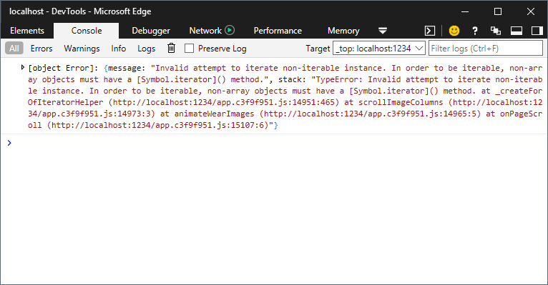Send feedback via the smiley face icon
This screenshot has width=548, height=285.
[x=454, y=31]
